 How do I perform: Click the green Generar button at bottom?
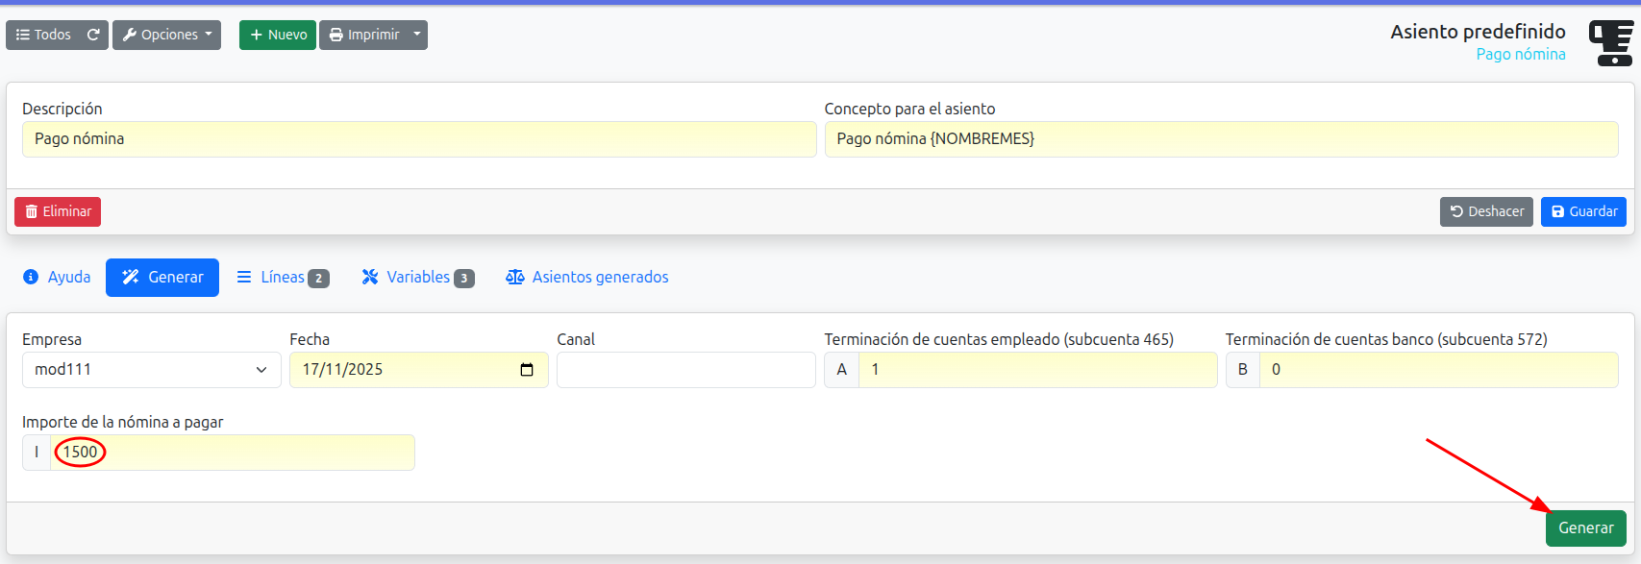[1586, 528]
